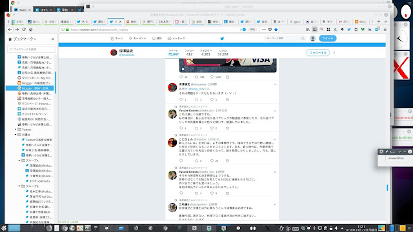Viewport: 413px width, 232px height.
Task: Bookmark this page with the star icon
Action: point(276,30)
